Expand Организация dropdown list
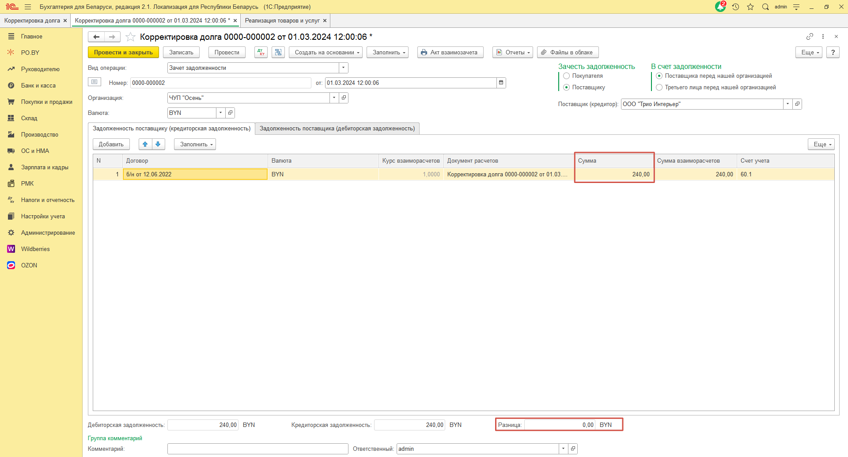Screen dimensions: 848x457 coord(334,98)
